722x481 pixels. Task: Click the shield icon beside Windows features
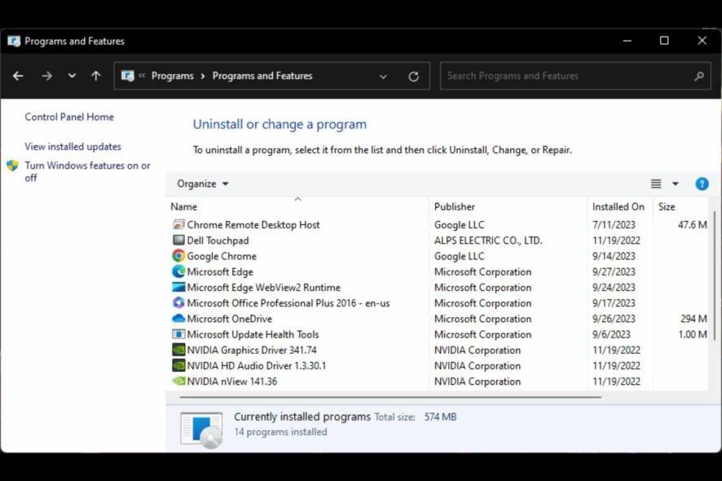(12, 165)
